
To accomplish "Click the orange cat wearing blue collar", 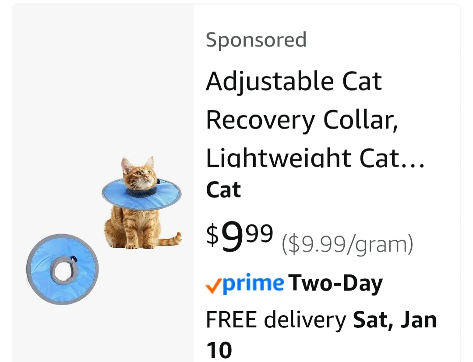I will point(142,203).
